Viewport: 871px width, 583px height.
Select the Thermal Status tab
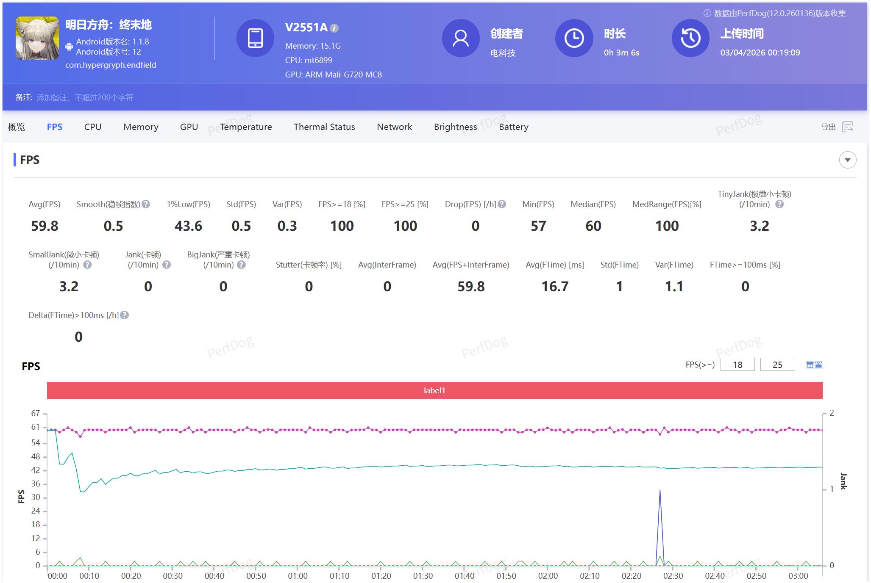click(324, 127)
